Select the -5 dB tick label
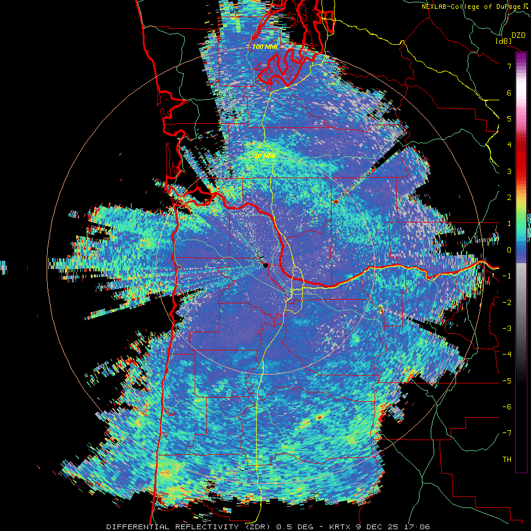 coord(507,381)
